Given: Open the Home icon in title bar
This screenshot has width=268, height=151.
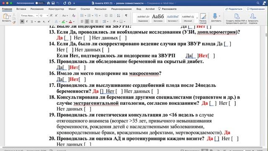Looking at the screenshot, I should pos(49,3).
